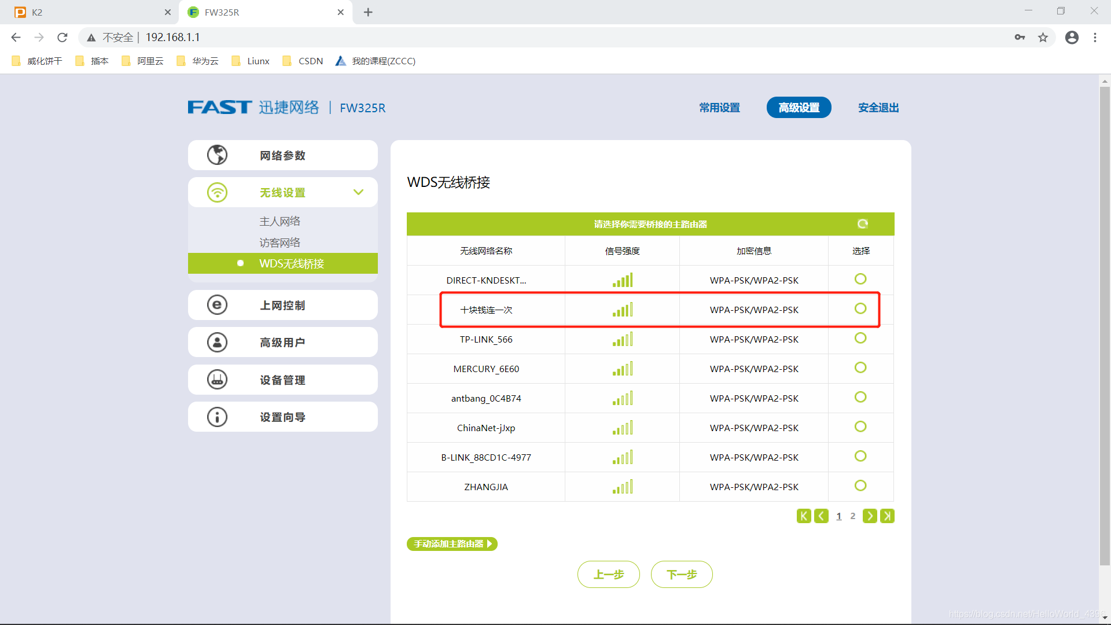The width and height of the screenshot is (1111, 625).
Task: Click 安全退出 link
Action: click(x=878, y=108)
